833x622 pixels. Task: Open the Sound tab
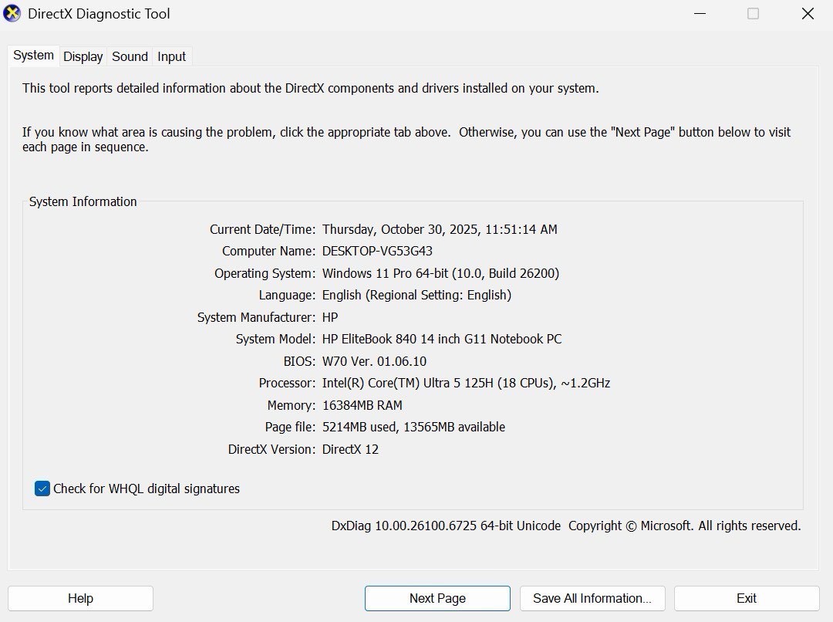(129, 56)
